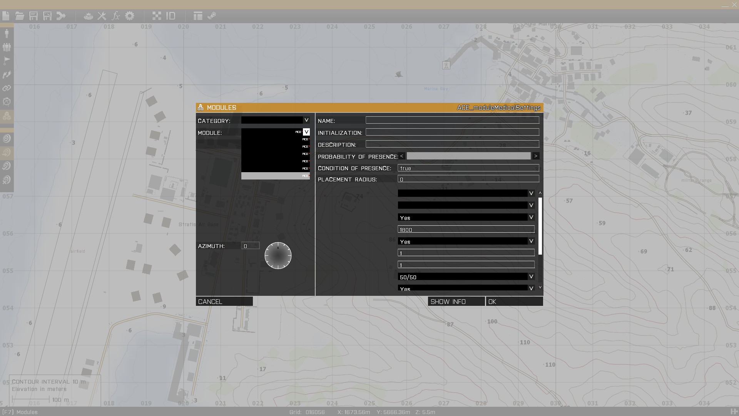Viewport: 739px width, 416px height.
Task: Click the Probability of Presence slider bar
Action: [468, 156]
